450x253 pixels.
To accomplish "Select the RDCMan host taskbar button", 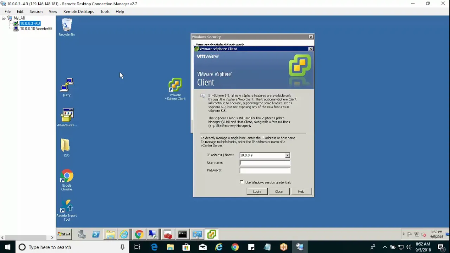I will [300, 247].
